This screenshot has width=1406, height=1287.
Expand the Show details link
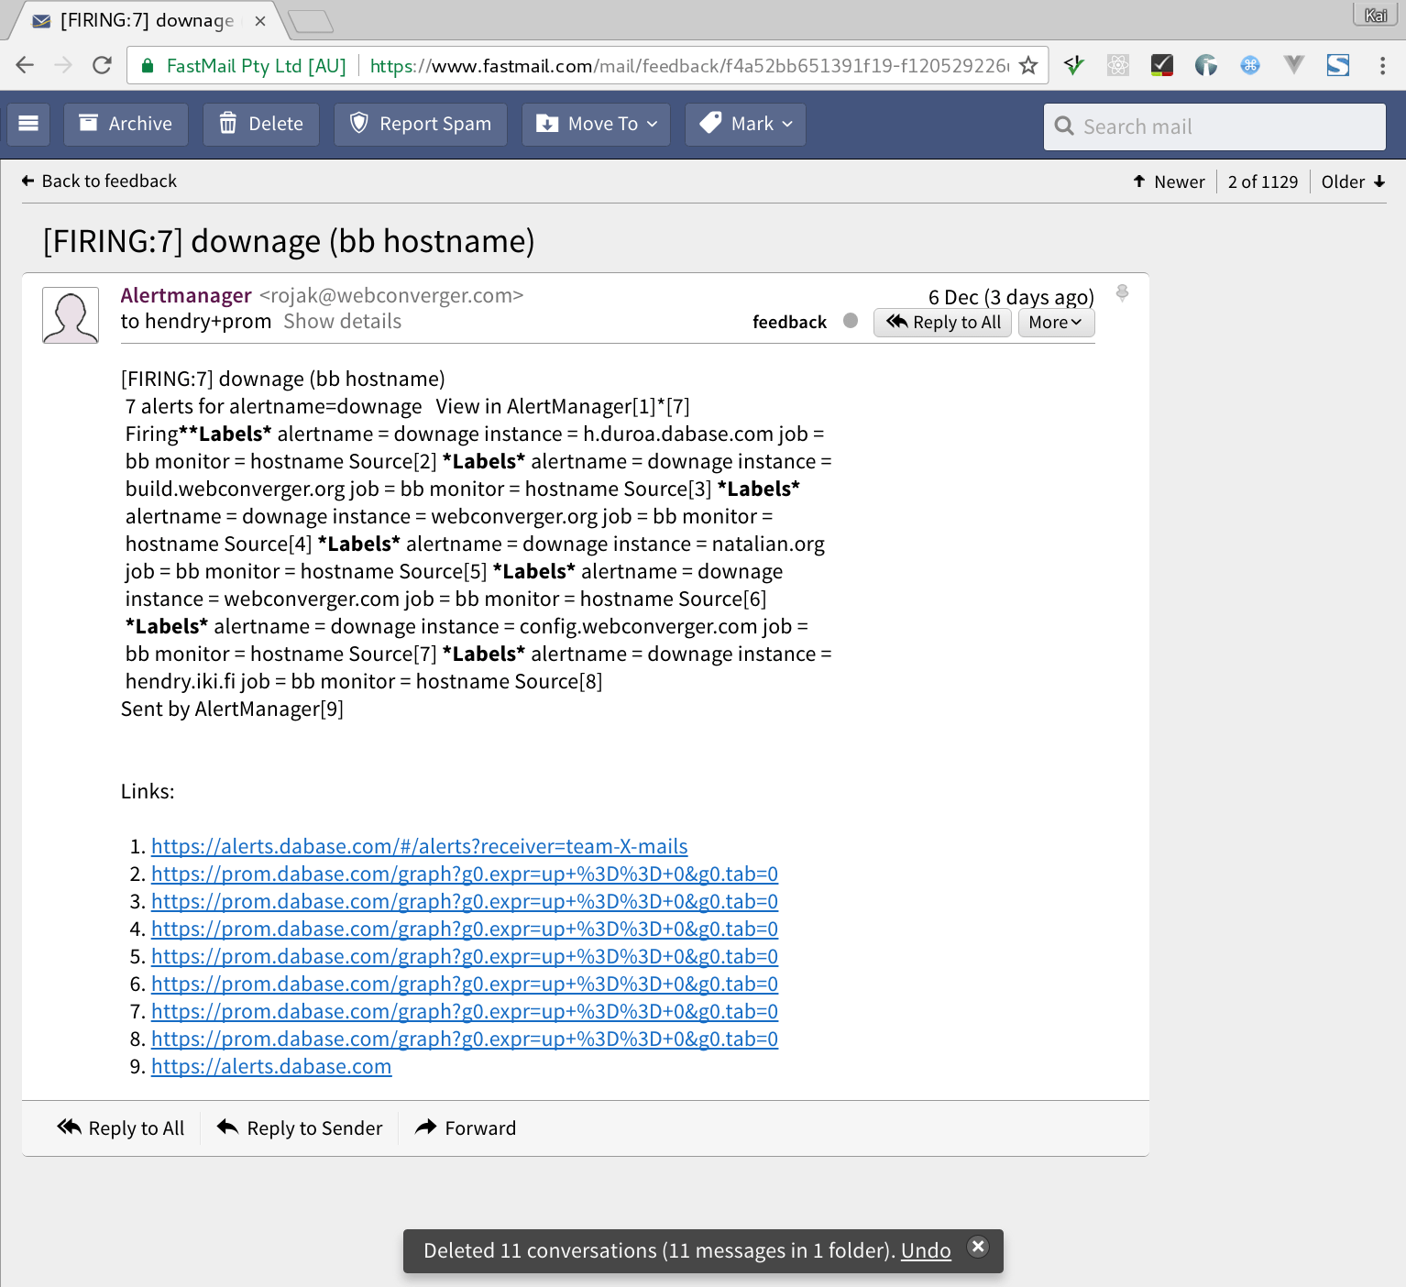pos(342,321)
